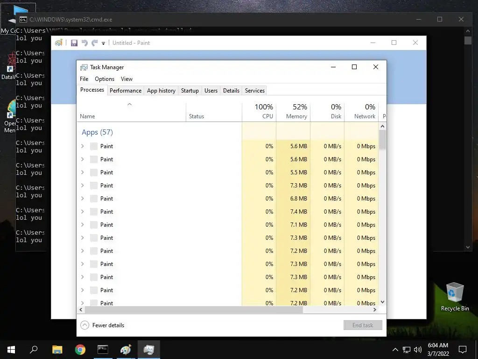
Task: Sort by the 0% Disk column header
Action: tap(327, 112)
